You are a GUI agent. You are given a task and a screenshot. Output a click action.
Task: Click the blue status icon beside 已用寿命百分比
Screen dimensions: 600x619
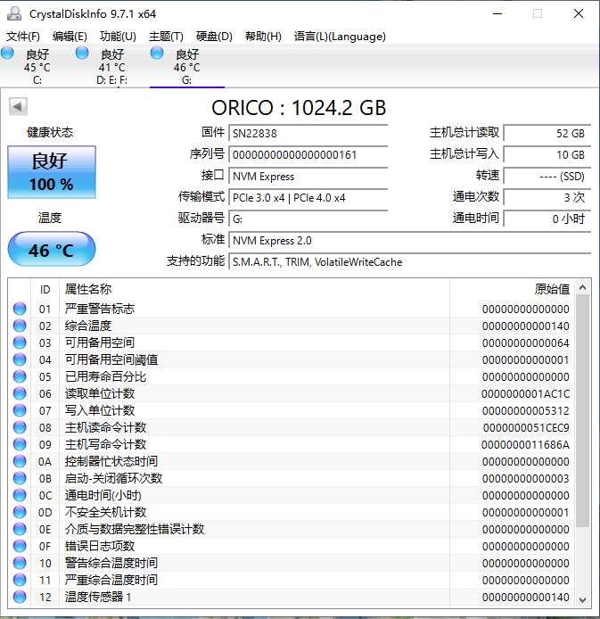tap(20, 376)
